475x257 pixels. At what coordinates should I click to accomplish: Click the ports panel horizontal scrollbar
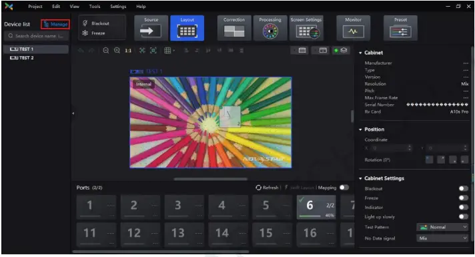point(161,251)
